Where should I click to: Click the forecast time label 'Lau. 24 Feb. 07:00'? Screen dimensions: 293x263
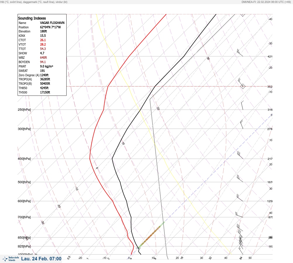[41, 259]
